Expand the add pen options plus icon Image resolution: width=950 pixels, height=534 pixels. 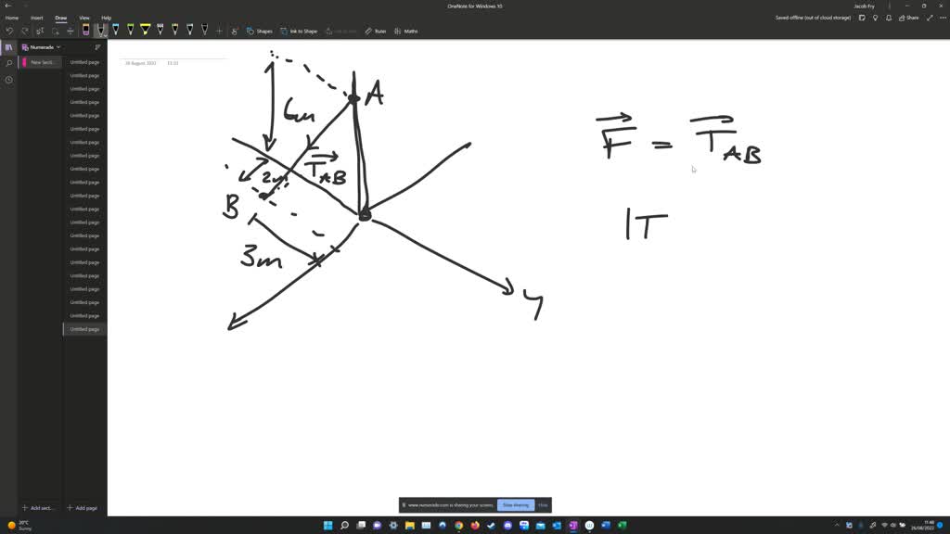click(x=219, y=31)
